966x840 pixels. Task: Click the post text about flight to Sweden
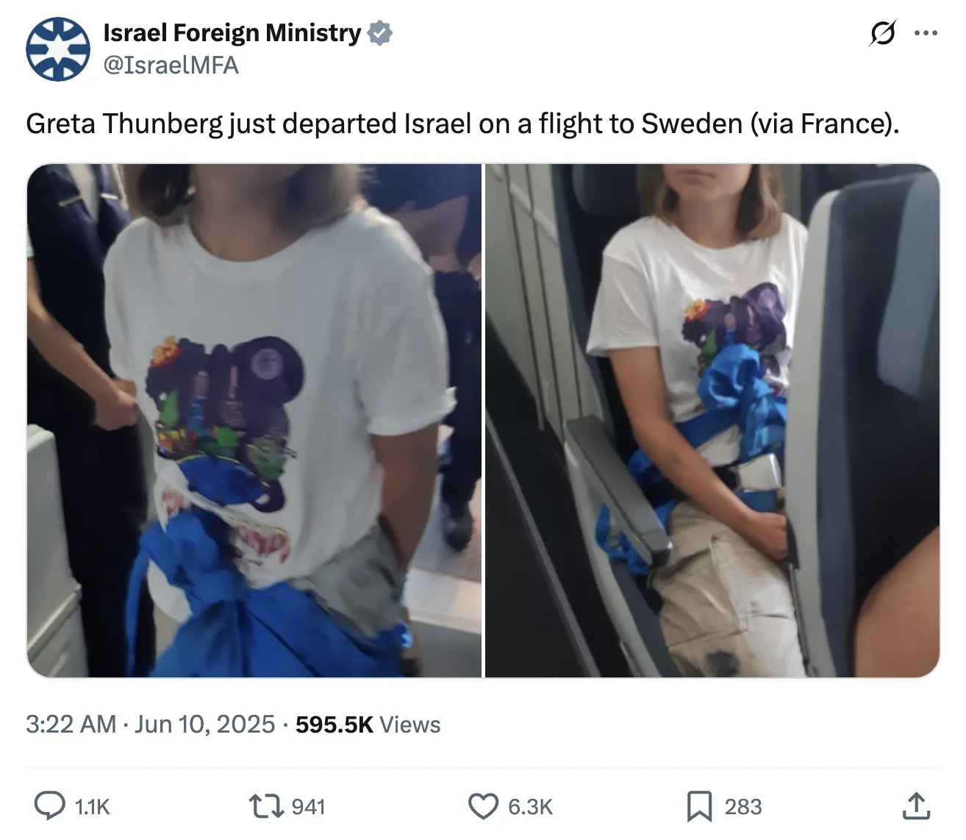pos(462,124)
